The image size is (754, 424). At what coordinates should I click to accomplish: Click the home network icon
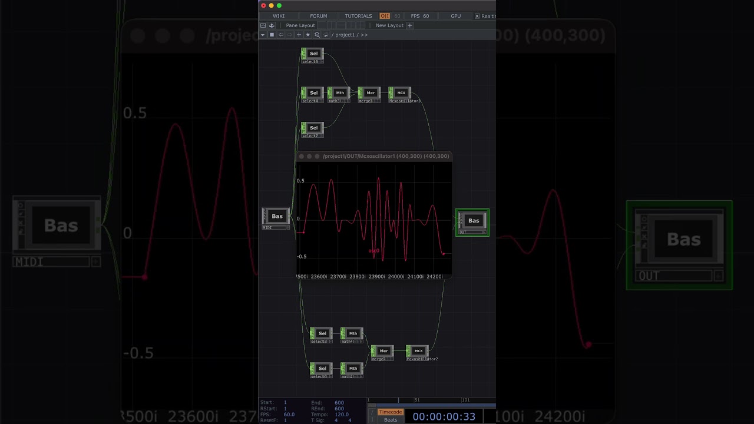(x=326, y=35)
